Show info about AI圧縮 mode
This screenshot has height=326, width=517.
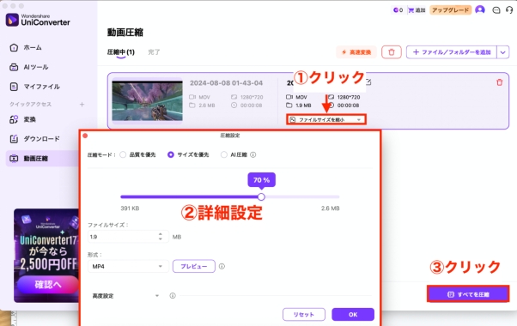252,154
